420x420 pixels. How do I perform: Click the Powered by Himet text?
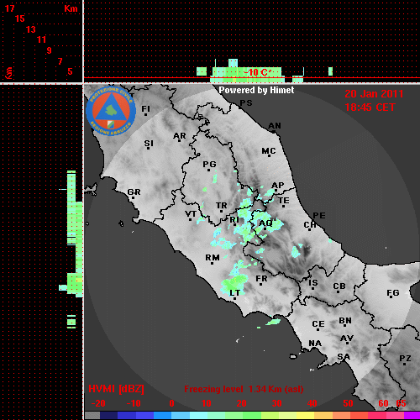click(256, 90)
